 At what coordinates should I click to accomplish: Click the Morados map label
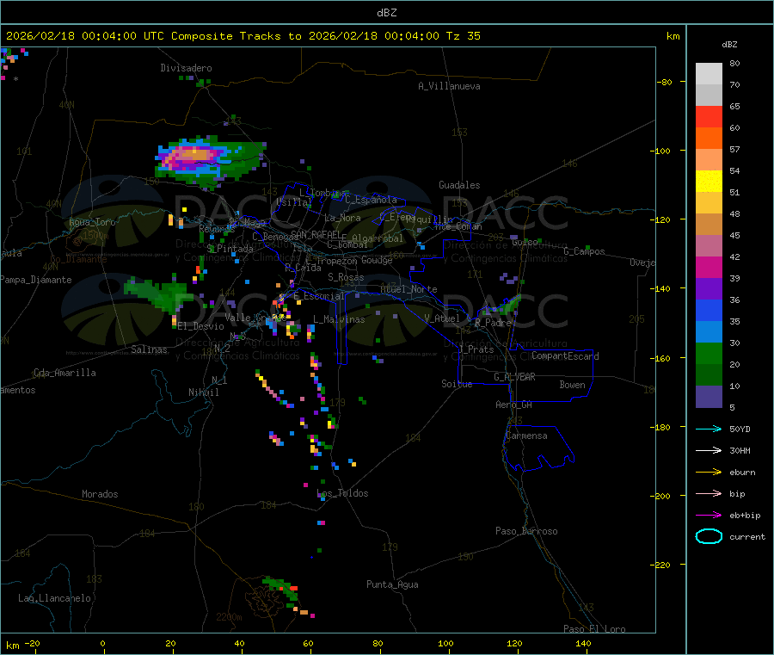pos(100,494)
